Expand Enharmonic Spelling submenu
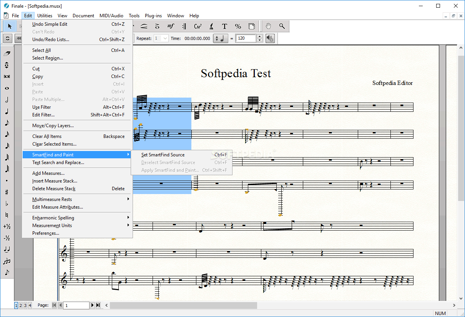 [x=77, y=218]
